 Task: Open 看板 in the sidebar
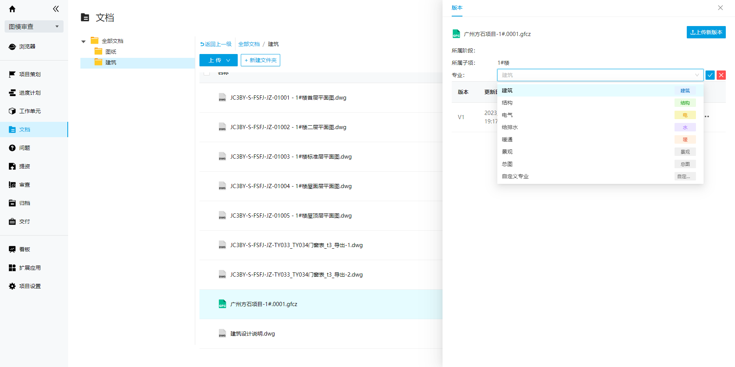click(34, 249)
